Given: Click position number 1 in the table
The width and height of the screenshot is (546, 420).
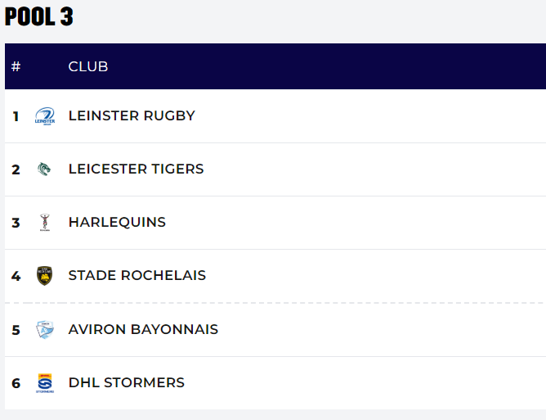Looking at the screenshot, I should 16,116.
